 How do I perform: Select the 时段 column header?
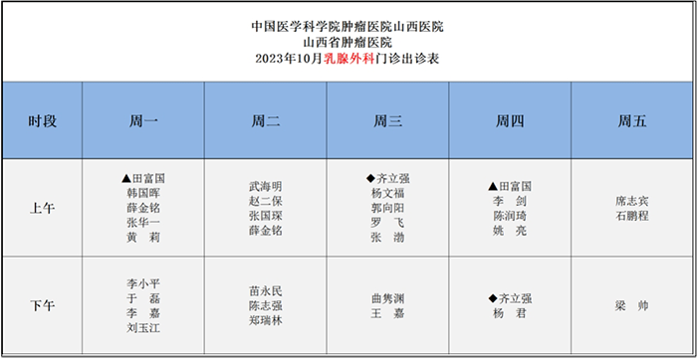coord(43,121)
